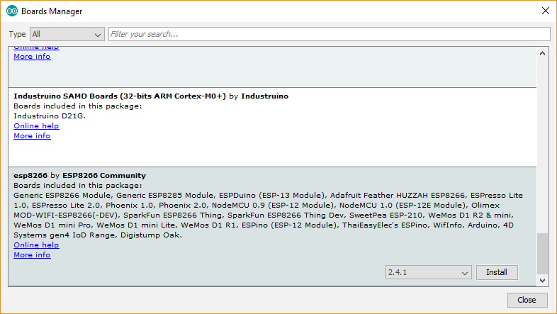Image resolution: width=557 pixels, height=314 pixels.
Task: Click the scrollbar track above the thumb
Action: point(542,145)
